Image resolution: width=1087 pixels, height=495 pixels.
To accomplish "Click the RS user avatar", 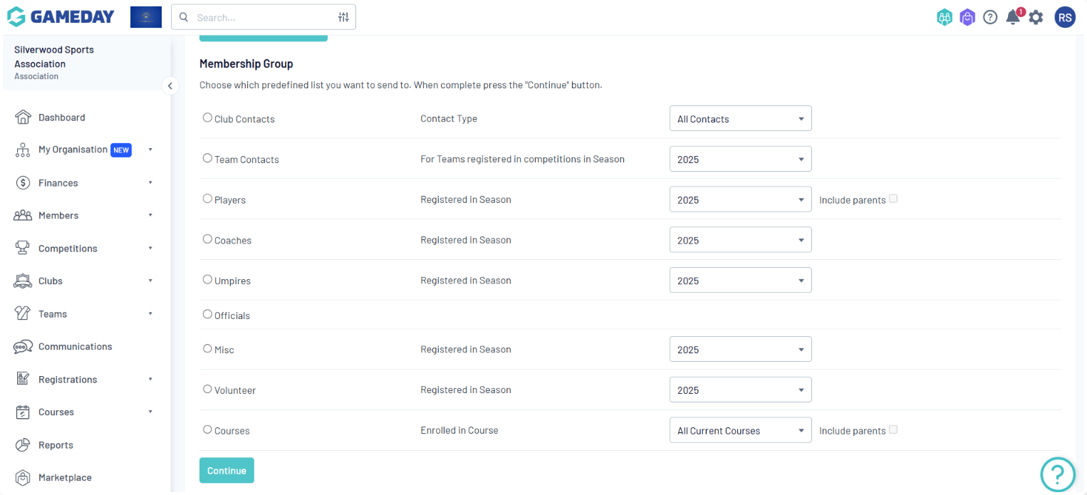I will (1065, 17).
